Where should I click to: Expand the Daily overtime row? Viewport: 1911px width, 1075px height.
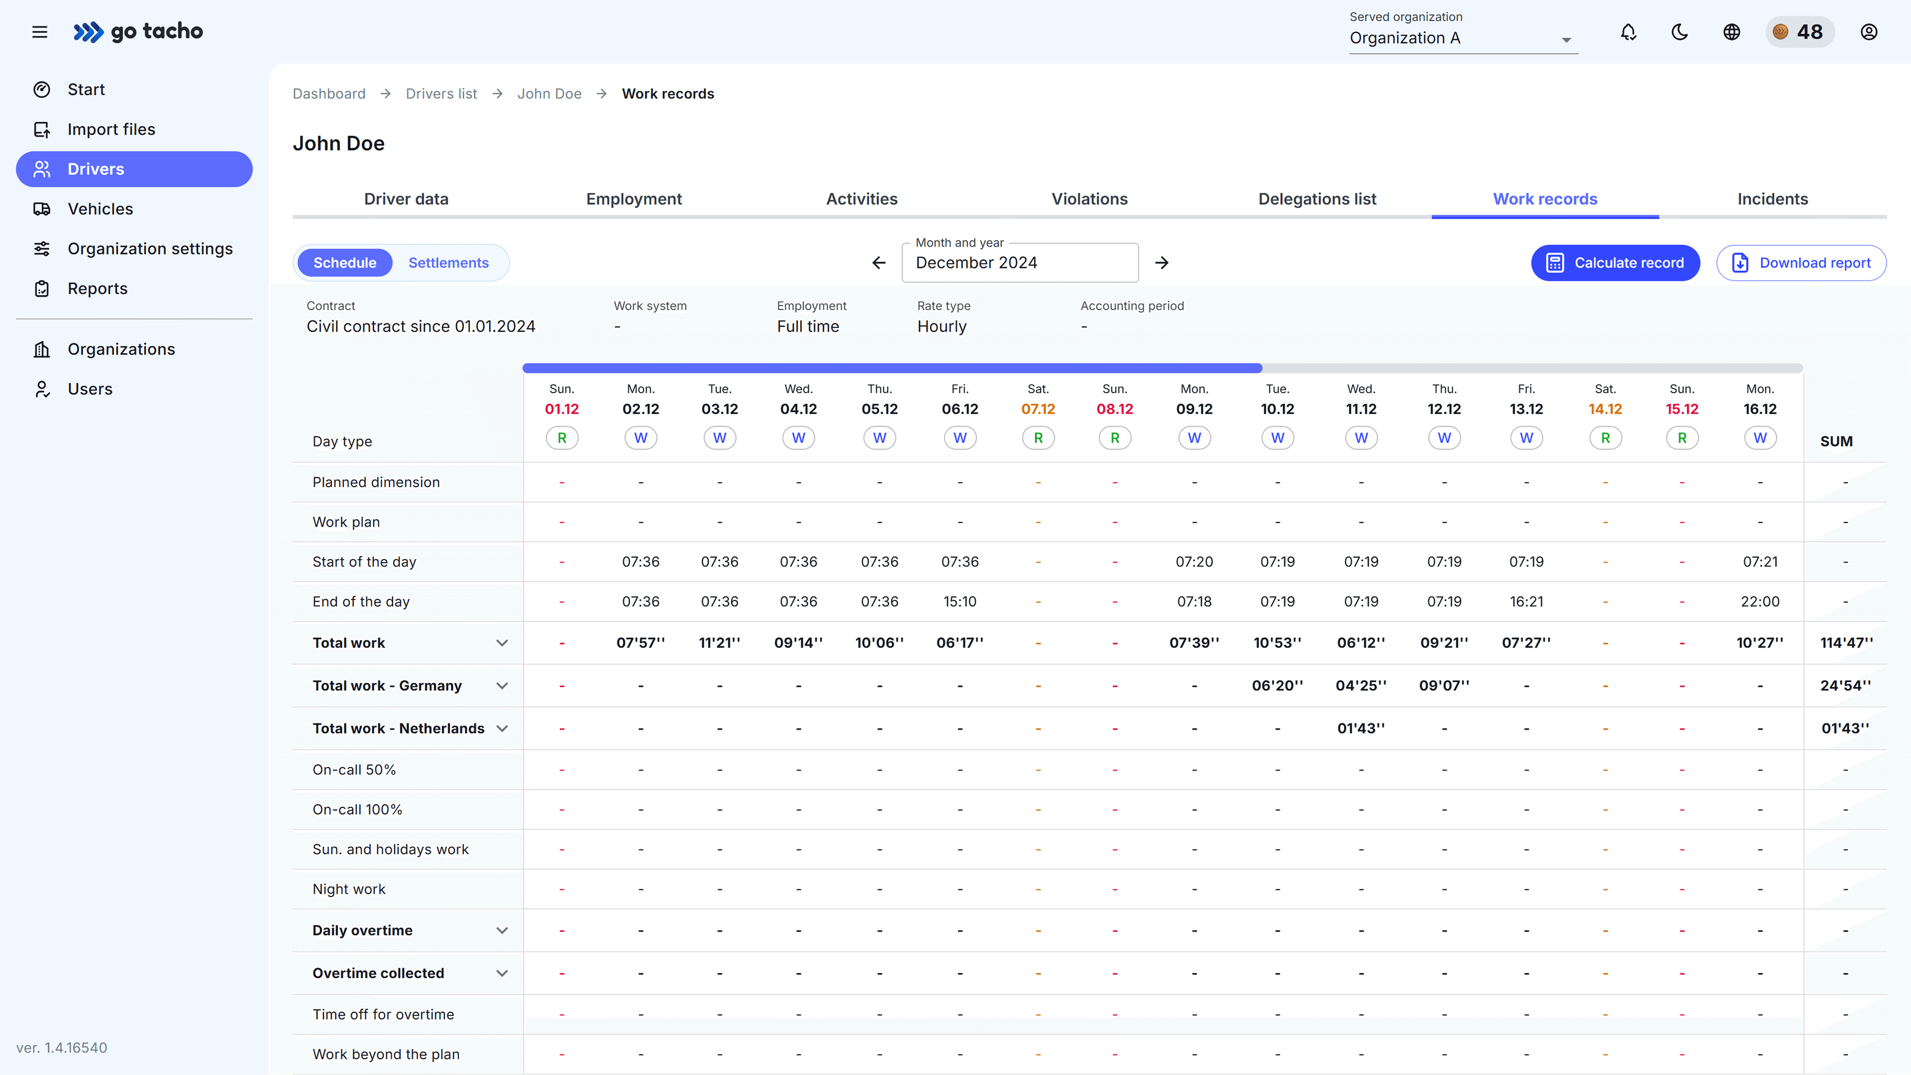pyautogui.click(x=502, y=930)
